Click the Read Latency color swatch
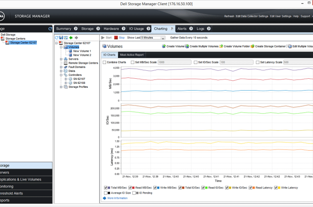The height and width of the screenshot is (207, 313). pyautogui.click(x=254, y=188)
